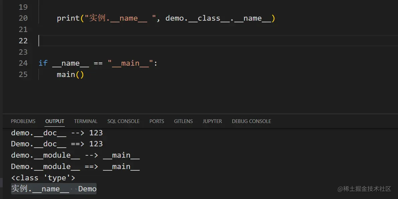Click the "__main__" string literal in code
The height and width of the screenshot is (199, 398).
tap(130, 63)
